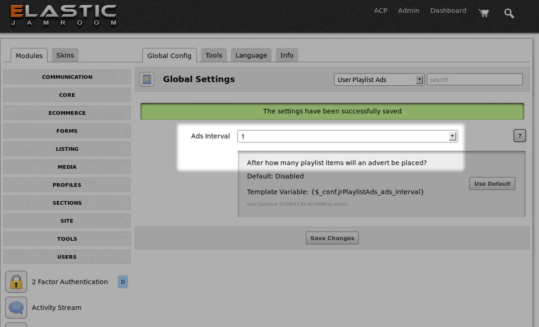Open the Tools tab
This screenshot has width=539, height=327.
(213, 55)
